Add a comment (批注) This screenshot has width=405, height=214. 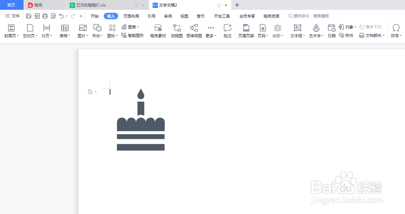pos(228,31)
